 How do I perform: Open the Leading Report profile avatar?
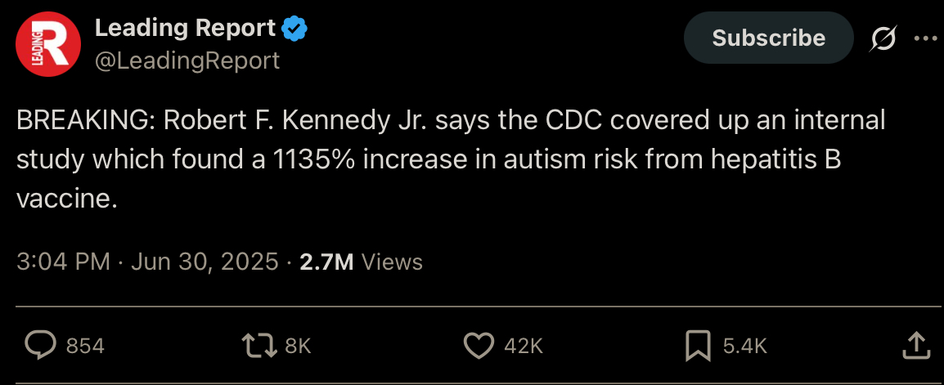click(x=48, y=44)
